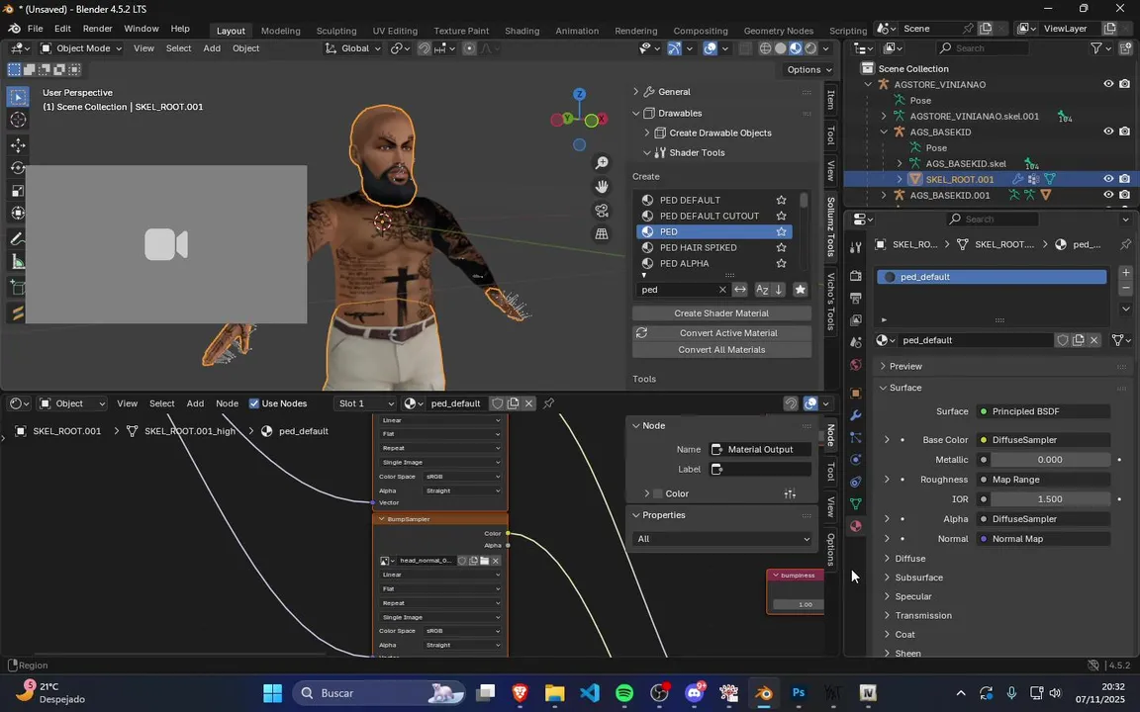
Task: Click the Z axis on navigation gizmo
Action: tap(579, 95)
